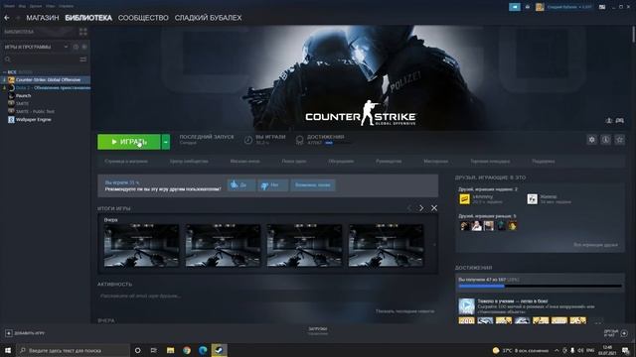
Task: Open the СООБЩЕСТВО tab
Action: 143,18
